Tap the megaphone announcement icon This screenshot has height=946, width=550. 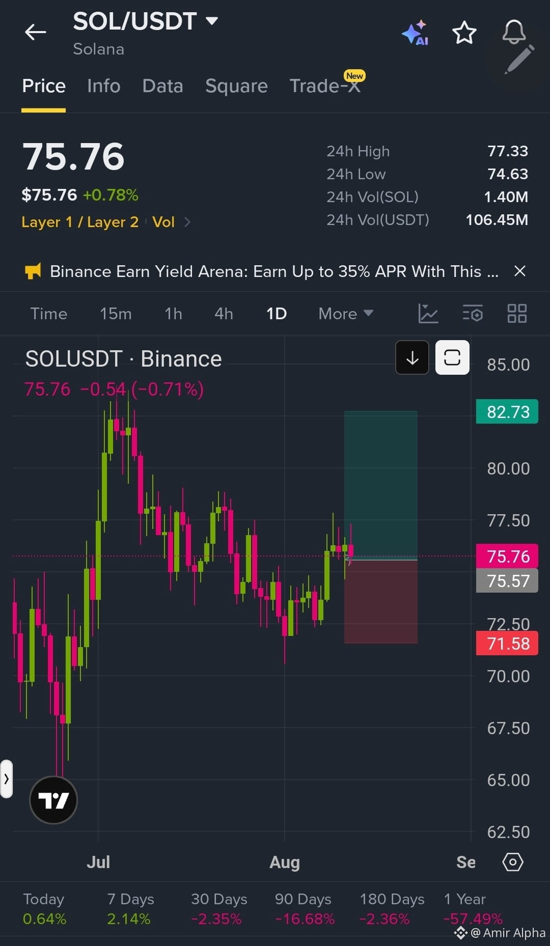coord(33,271)
